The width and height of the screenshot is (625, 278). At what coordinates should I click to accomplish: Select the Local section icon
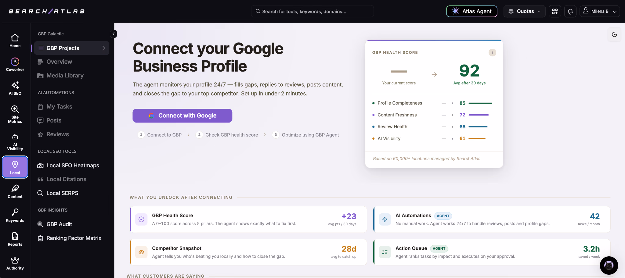(15, 167)
